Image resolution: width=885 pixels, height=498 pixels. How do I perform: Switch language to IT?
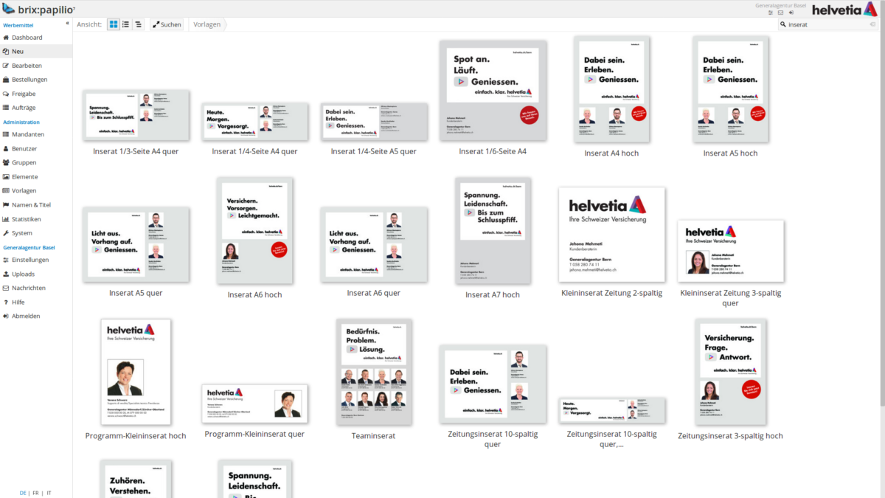tap(49, 493)
